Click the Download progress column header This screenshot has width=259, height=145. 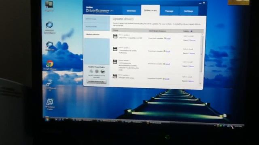(157, 31)
